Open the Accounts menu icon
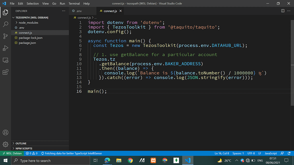The width and height of the screenshot is (294, 165). tap(5, 132)
